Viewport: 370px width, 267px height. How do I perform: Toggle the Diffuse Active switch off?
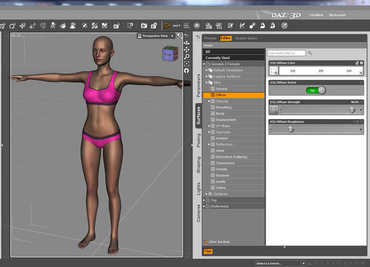316,91
